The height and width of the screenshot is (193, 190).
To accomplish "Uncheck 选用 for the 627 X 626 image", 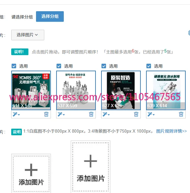I will pos(104,66).
